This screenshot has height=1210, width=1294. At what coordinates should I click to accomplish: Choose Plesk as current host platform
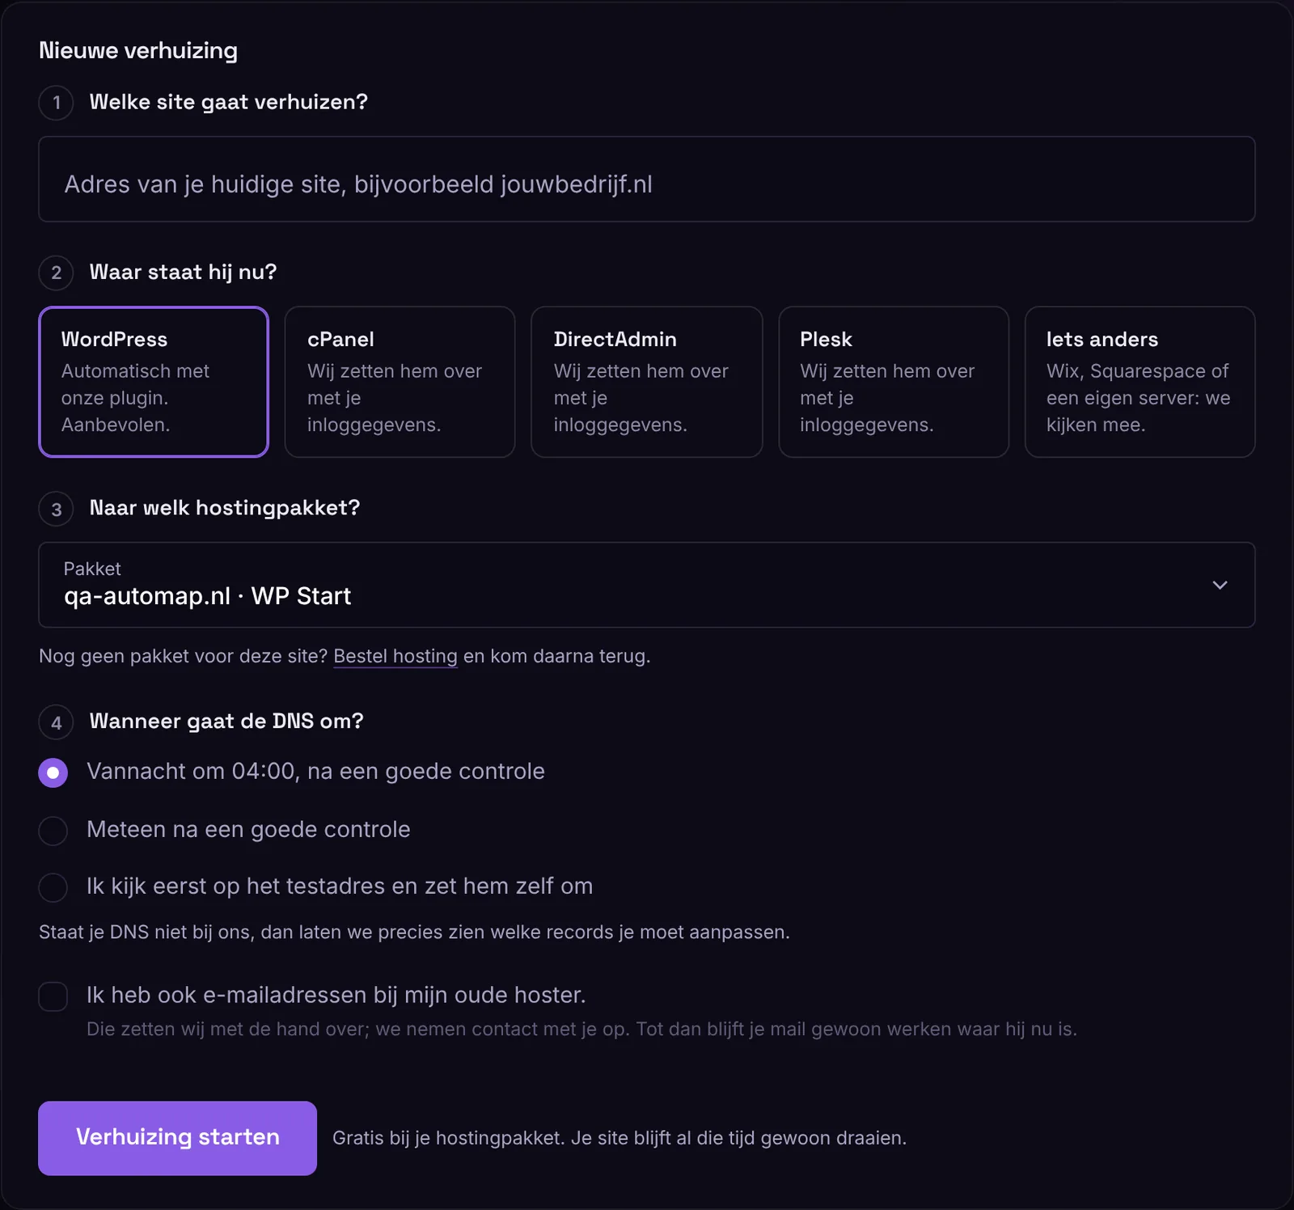click(x=893, y=382)
